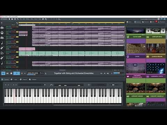Jump to project start in the transport
The width and height of the screenshot is (167, 125).
pyautogui.click(x=7, y=73)
